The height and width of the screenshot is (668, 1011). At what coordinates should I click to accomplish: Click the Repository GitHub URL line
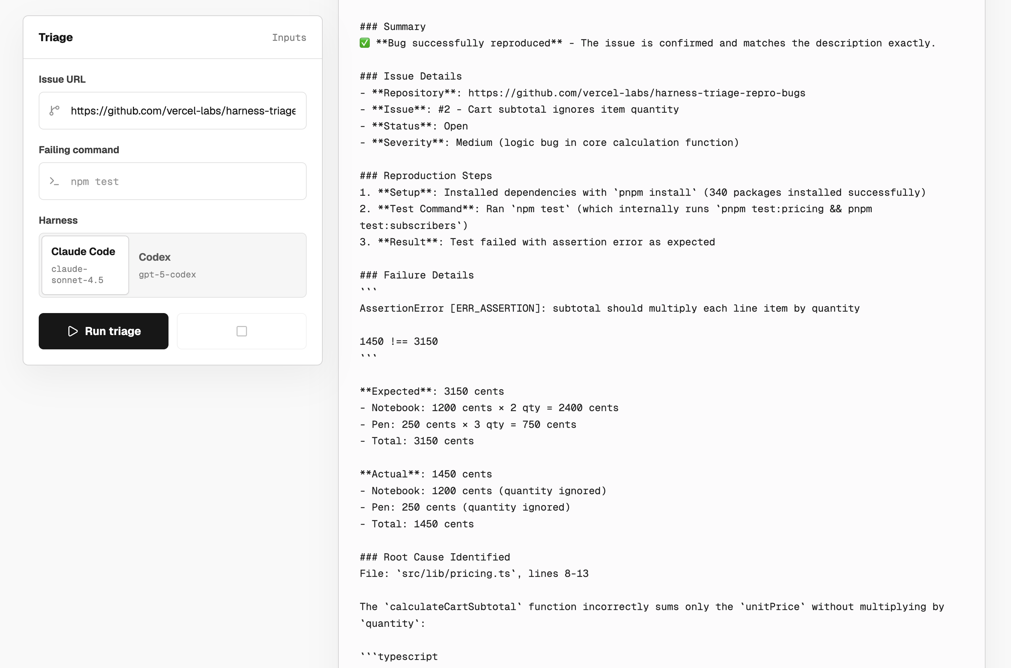tap(583, 93)
